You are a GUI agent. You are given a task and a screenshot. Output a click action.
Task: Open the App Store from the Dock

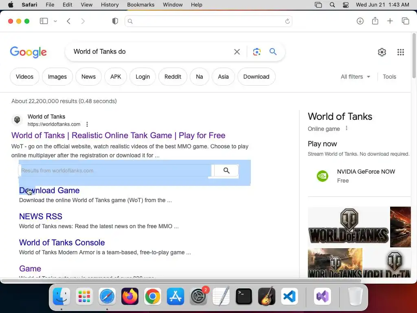coord(176,296)
